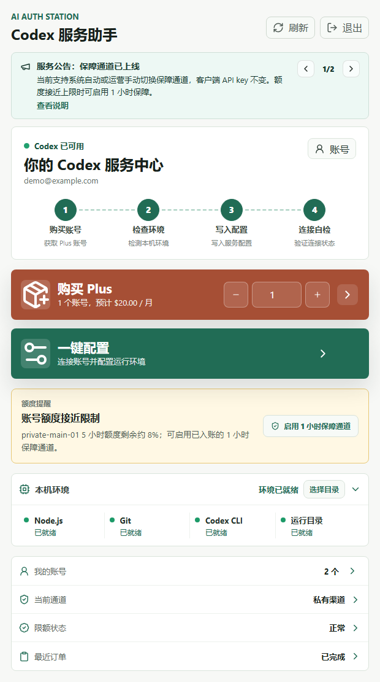Screen dimensions: 380x682
Task: Click demo@example.com email text
Action: (x=61, y=181)
